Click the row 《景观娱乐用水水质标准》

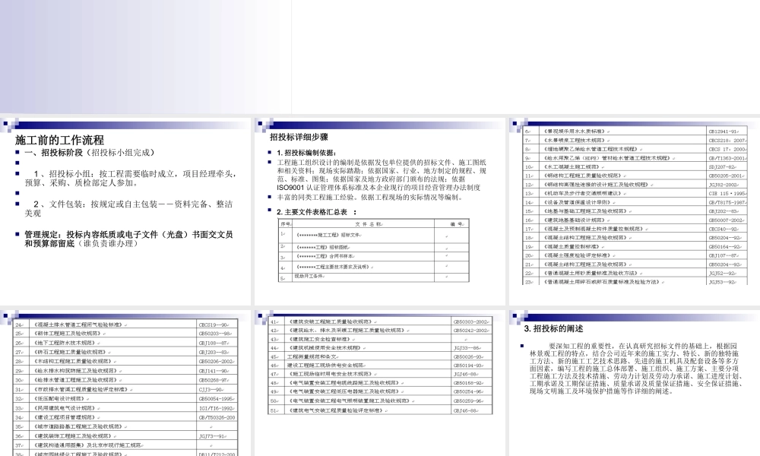635,131
